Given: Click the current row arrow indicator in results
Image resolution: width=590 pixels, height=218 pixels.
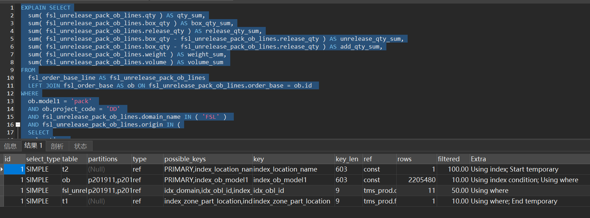Looking at the screenshot, I should (x=2, y=169).
